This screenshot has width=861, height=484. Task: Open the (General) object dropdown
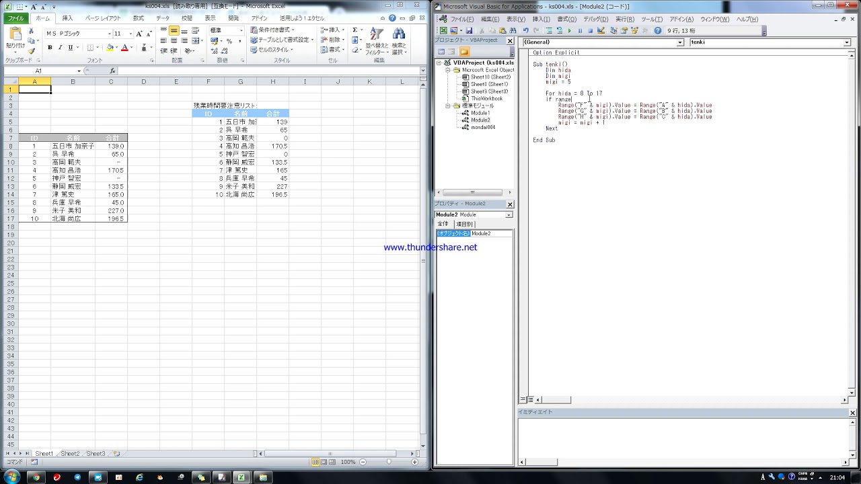pyautogui.click(x=680, y=42)
